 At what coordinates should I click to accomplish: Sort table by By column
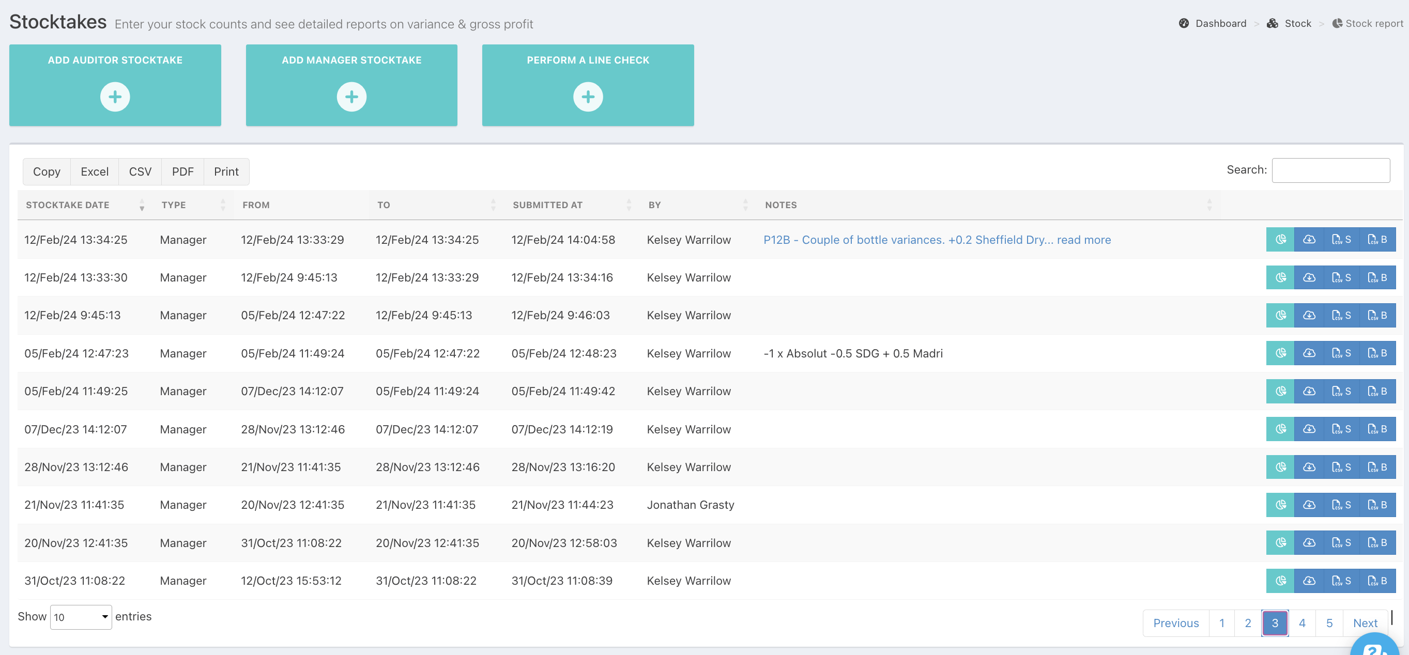(698, 205)
